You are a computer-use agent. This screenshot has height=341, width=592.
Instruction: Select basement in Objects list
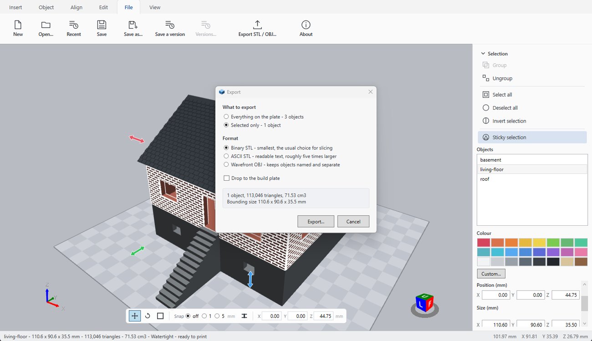[x=532, y=160]
